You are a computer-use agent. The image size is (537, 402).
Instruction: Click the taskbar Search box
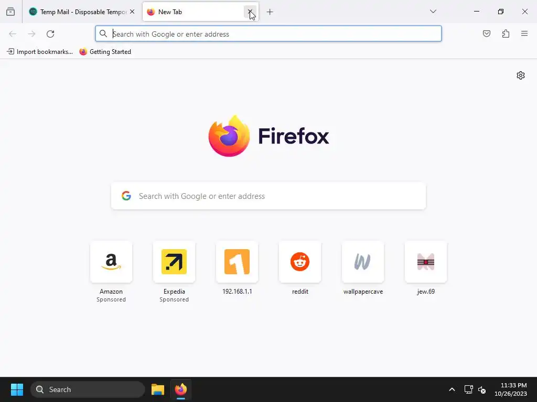click(x=88, y=389)
